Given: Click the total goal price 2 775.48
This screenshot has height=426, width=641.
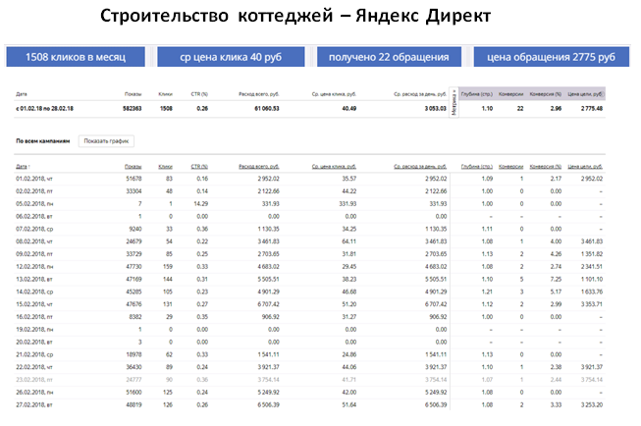Looking at the screenshot, I should pos(592,108).
